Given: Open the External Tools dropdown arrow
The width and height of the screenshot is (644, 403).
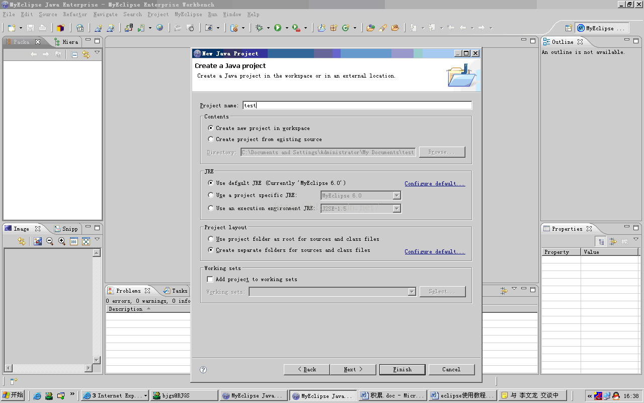Looking at the screenshot, I should click(305, 28).
